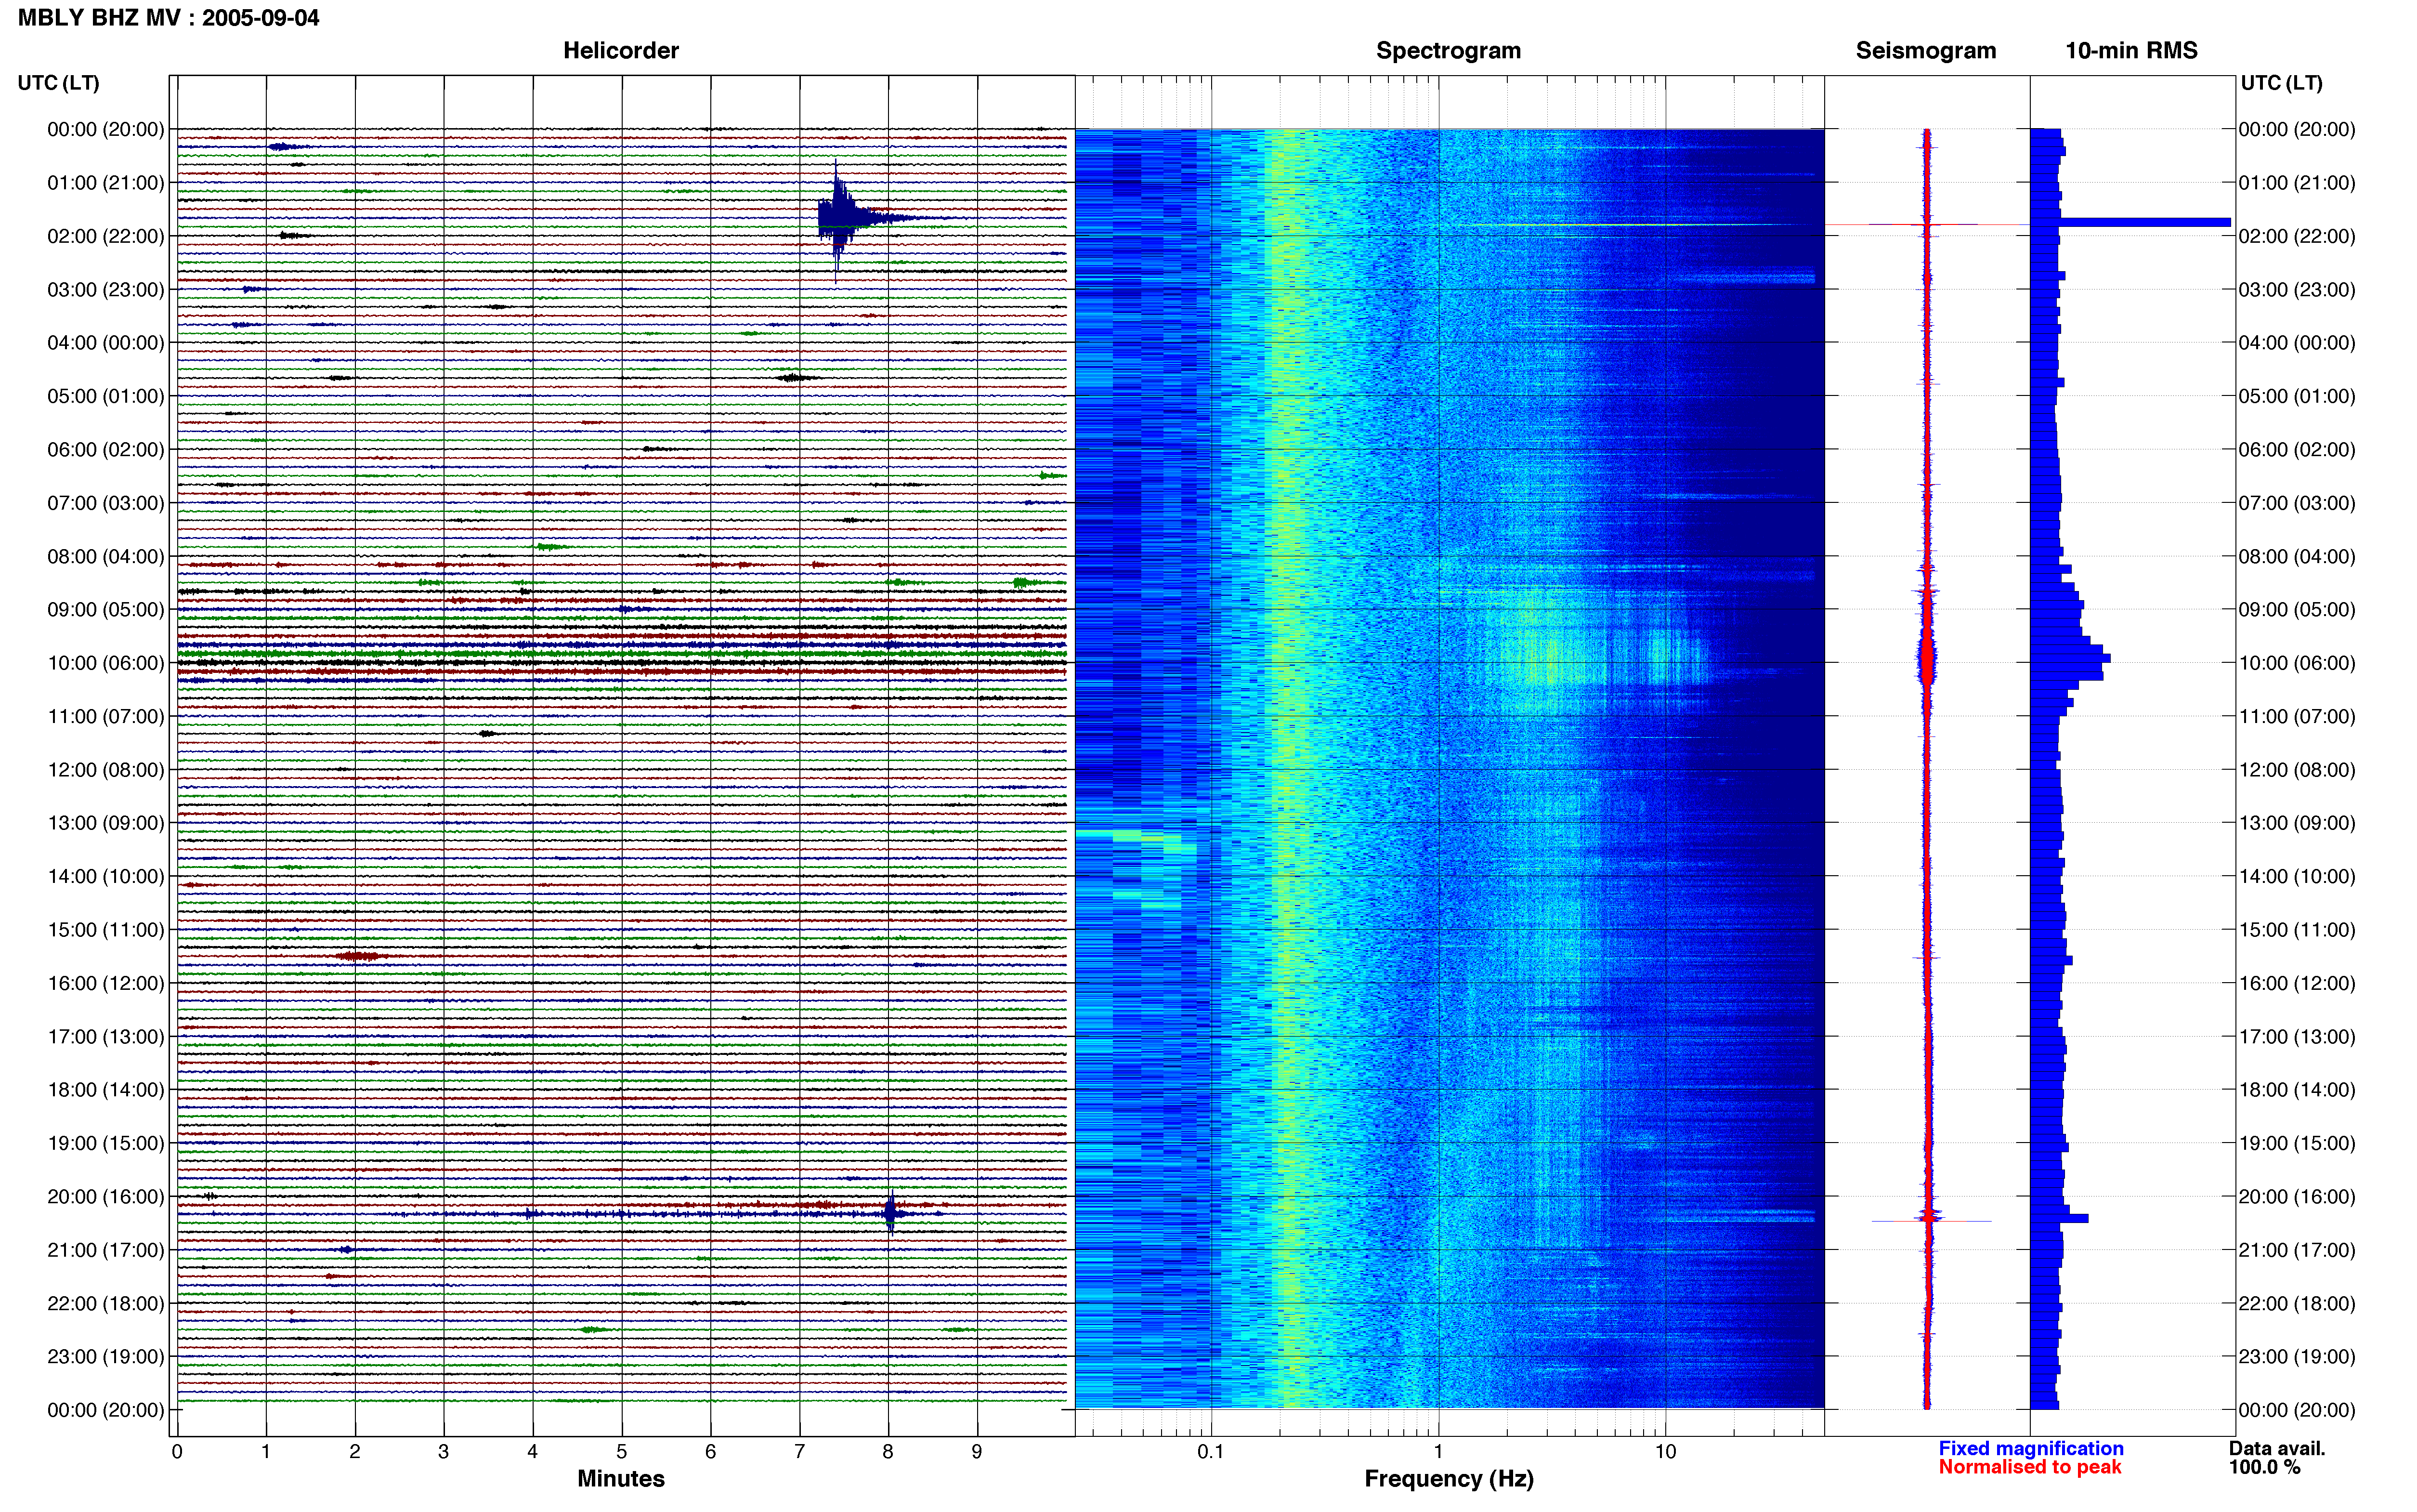
Task: Click the right 17:00 (13:00) time label
Action: [x=2297, y=1036]
